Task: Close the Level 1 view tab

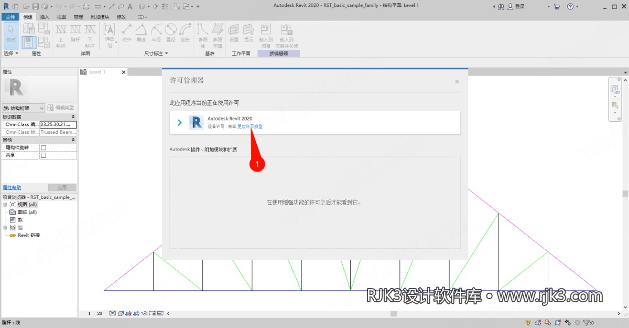Action: (x=124, y=72)
